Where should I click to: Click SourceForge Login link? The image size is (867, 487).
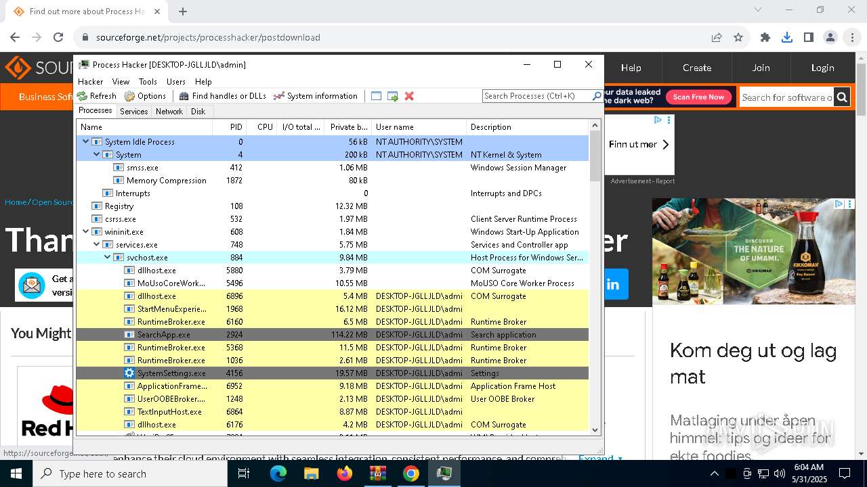click(822, 68)
